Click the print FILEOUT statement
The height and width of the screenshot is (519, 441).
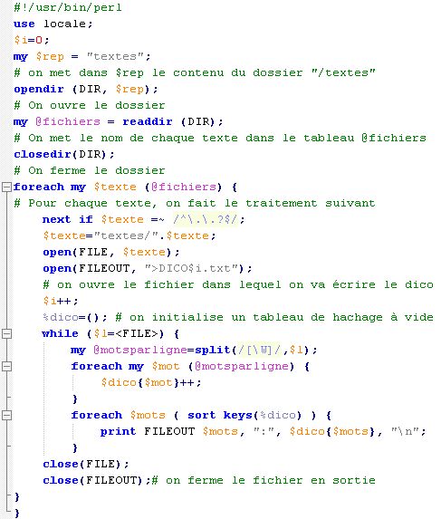point(263,431)
